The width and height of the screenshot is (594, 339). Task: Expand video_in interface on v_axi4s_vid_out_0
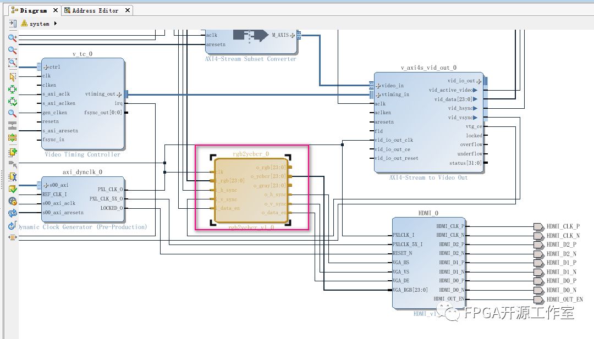point(378,86)
